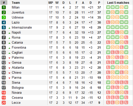This screenshot has width=133, height=106.
Task: Click Lazio's blue rank 4 badge
Action: point(4,22)
